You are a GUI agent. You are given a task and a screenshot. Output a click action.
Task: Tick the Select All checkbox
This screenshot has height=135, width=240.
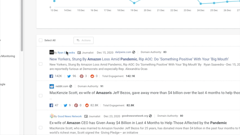(41, 40)
